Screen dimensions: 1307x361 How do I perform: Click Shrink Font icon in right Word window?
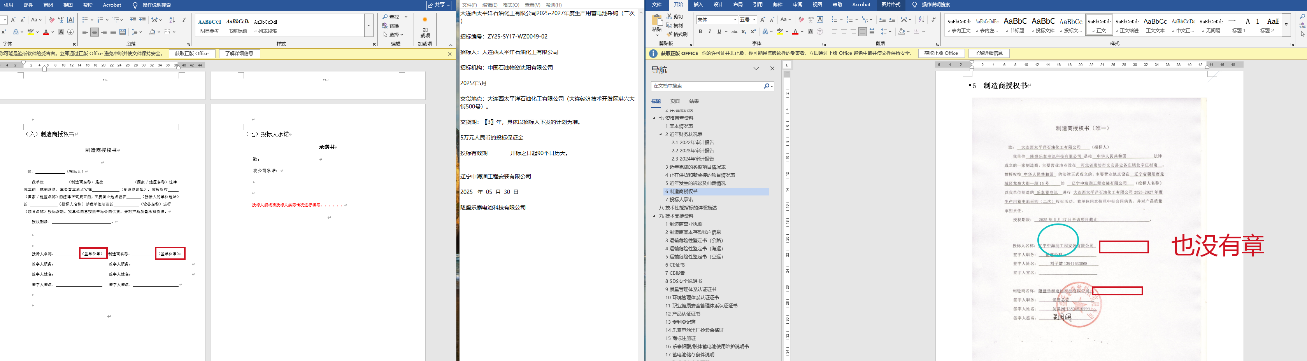(772, 19)
